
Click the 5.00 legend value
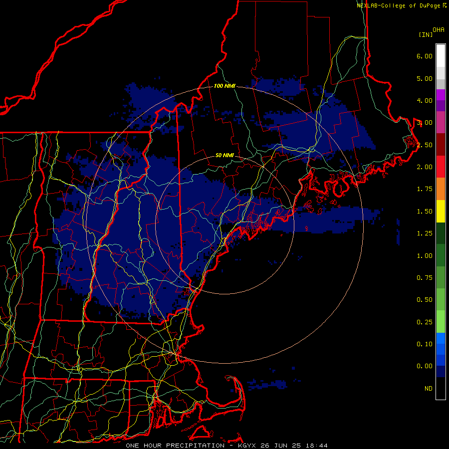pos(425,78)
